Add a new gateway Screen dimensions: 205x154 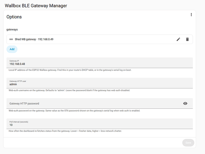tap(12, 49)
